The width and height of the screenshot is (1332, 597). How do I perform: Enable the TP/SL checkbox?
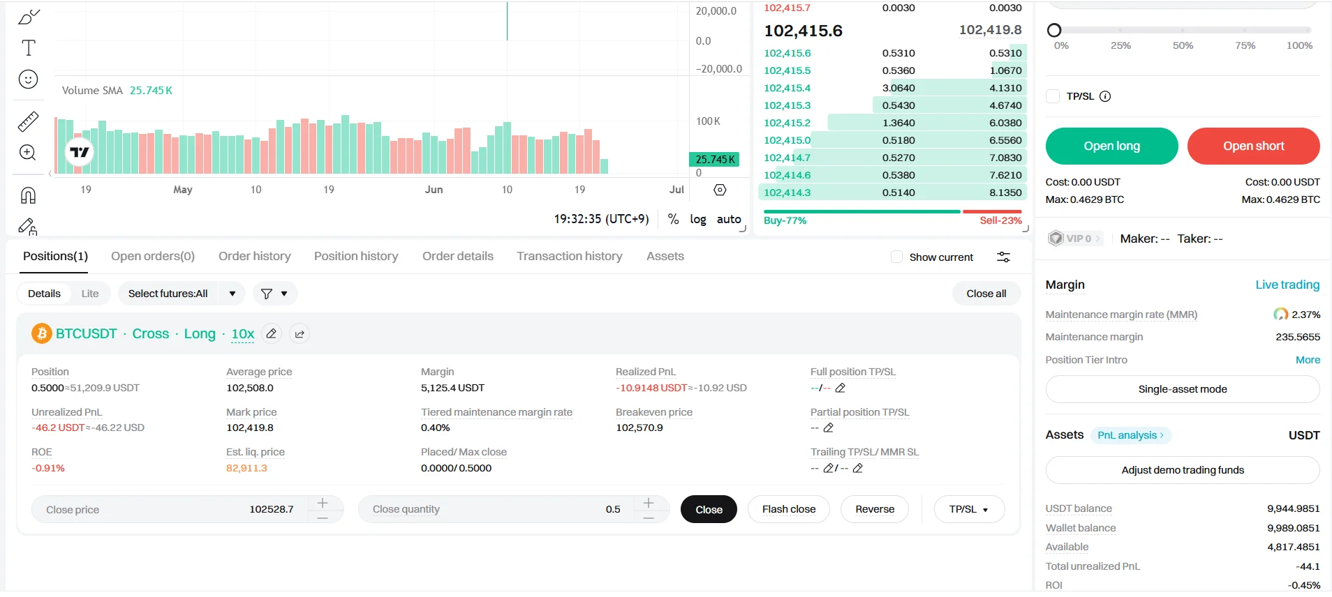coord(1053,96)
